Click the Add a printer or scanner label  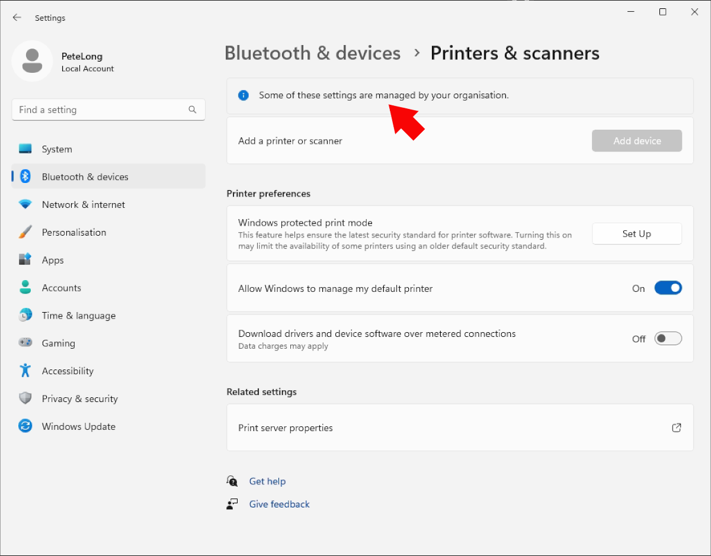(290, 141)
